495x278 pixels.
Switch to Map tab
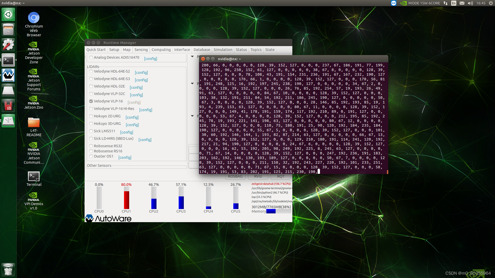tap(127, 50)
